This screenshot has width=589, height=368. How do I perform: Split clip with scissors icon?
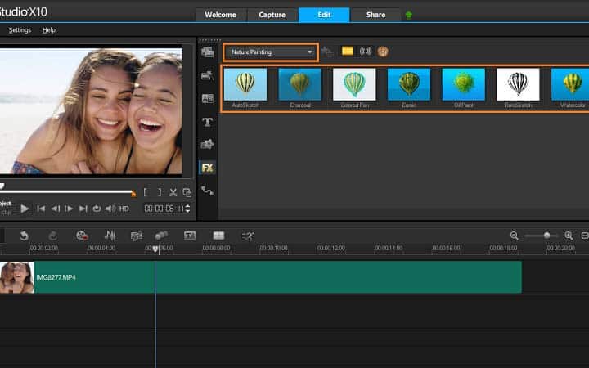click(x=173, y=193)
